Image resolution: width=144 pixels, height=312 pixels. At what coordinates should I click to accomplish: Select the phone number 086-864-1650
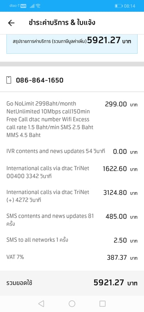(x=39, y=80)
